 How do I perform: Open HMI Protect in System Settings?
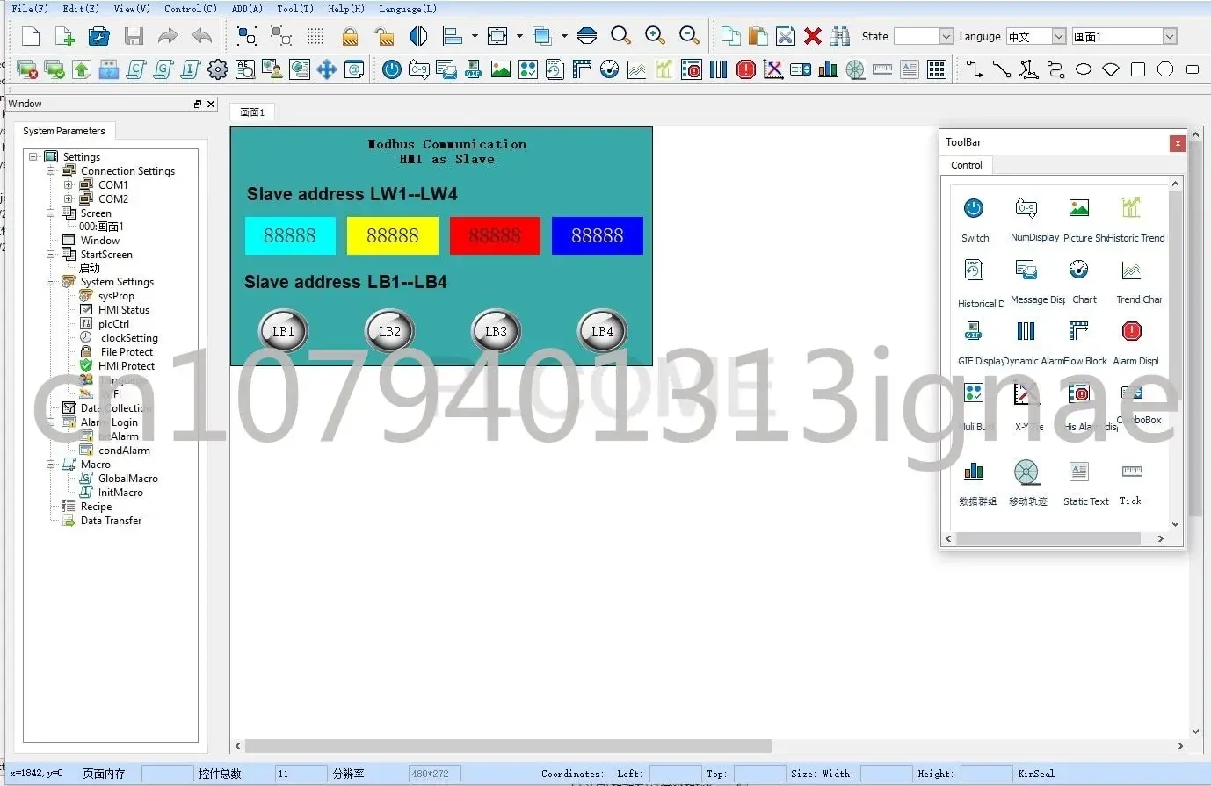pos(126,366)
